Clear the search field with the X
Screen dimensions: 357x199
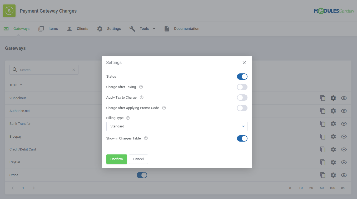coord(73,69)
